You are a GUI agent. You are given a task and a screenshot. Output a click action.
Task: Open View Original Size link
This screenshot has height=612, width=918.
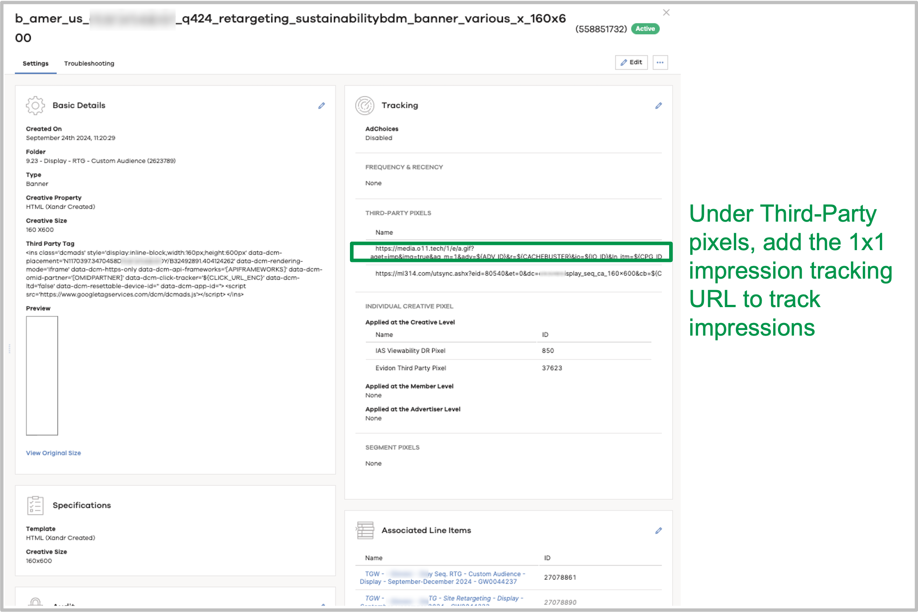click(54, 453)
